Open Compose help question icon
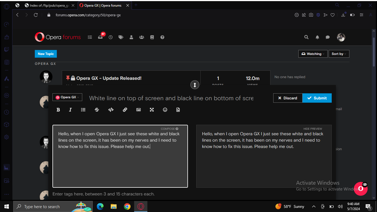 (177, 129)
